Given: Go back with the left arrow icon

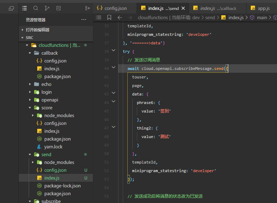Looking at the screenshot, I should tap(120, 17).
